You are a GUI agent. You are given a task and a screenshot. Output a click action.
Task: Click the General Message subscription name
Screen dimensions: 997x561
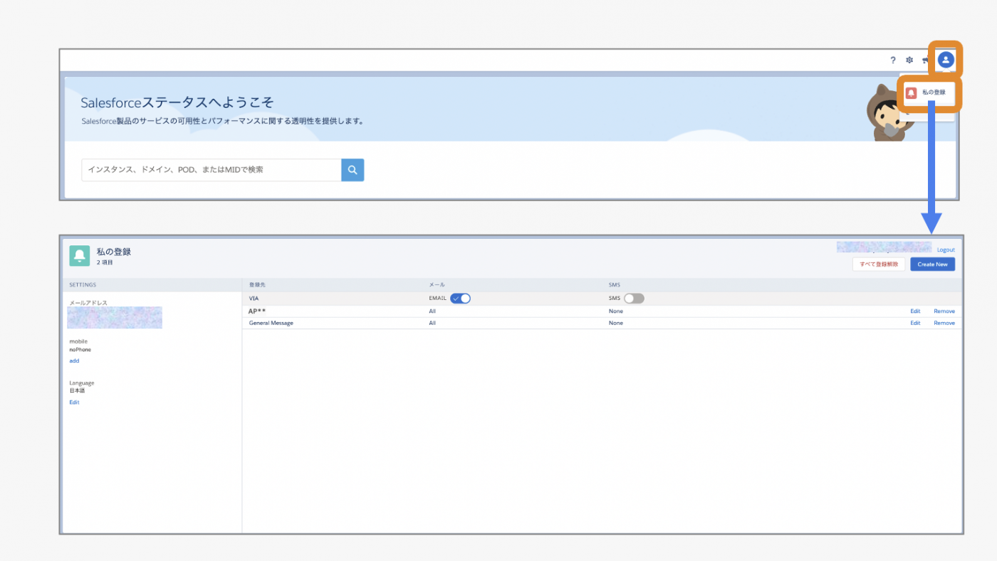click(x=271, y=323)
